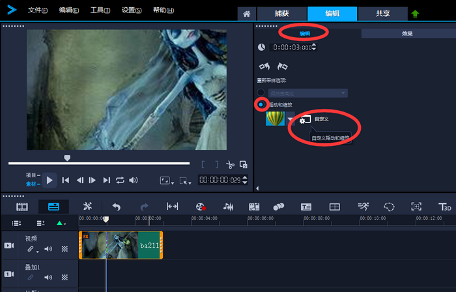Click the home icon tab
The height and width of the screenshot is (292, 456).
click(x=246, y=14)
